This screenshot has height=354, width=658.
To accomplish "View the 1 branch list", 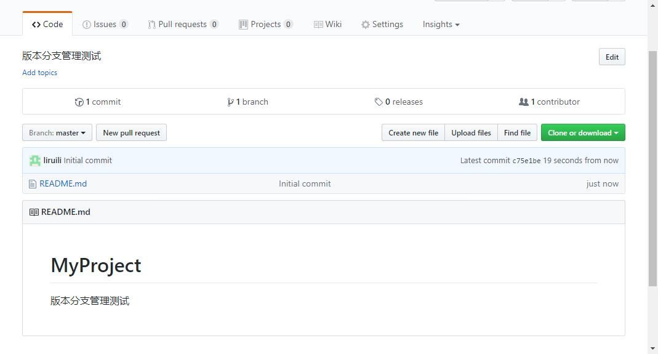I will click(x=247, y=102).
